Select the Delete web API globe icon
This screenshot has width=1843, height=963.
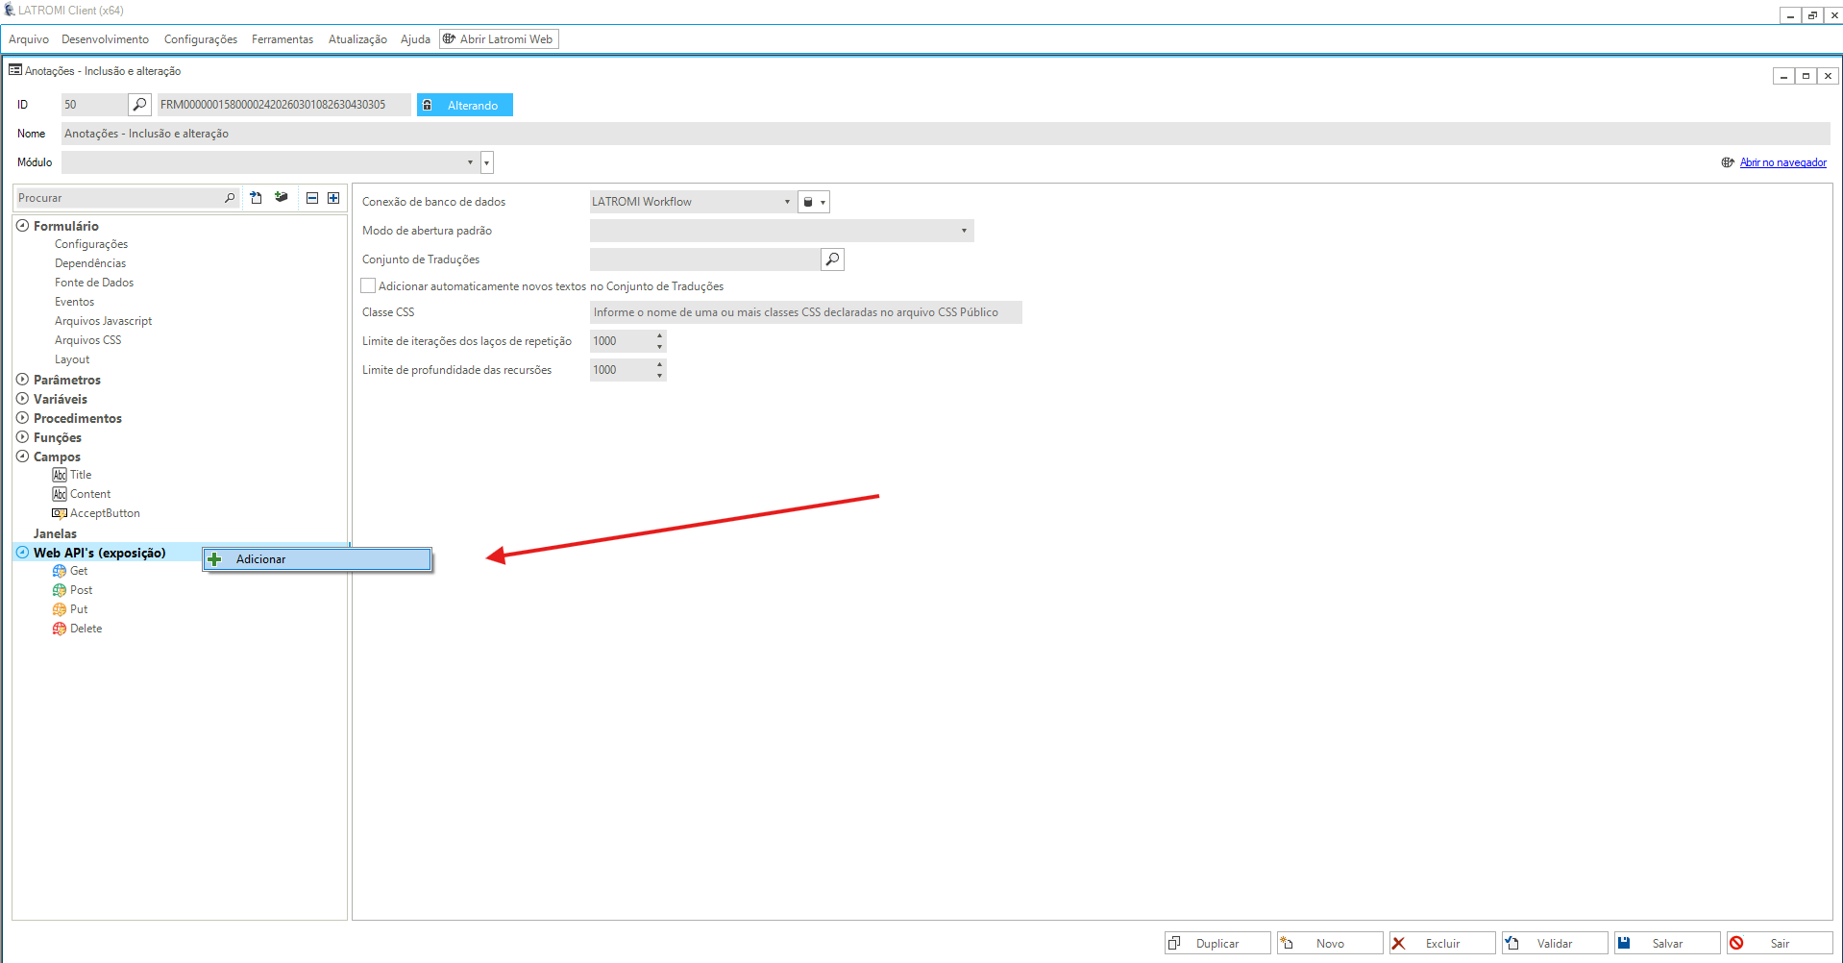click(x=60, y=629)
